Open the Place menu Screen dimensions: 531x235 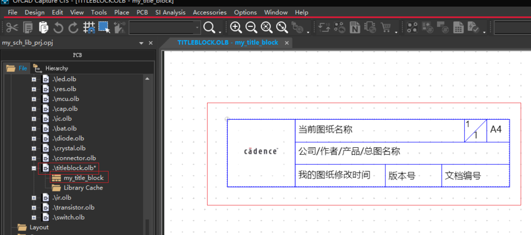pyautogui.click(x=122, y=12)
